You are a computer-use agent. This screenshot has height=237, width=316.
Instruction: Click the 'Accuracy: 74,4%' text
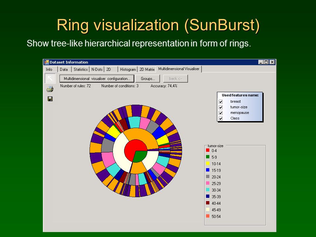(164, 86)
